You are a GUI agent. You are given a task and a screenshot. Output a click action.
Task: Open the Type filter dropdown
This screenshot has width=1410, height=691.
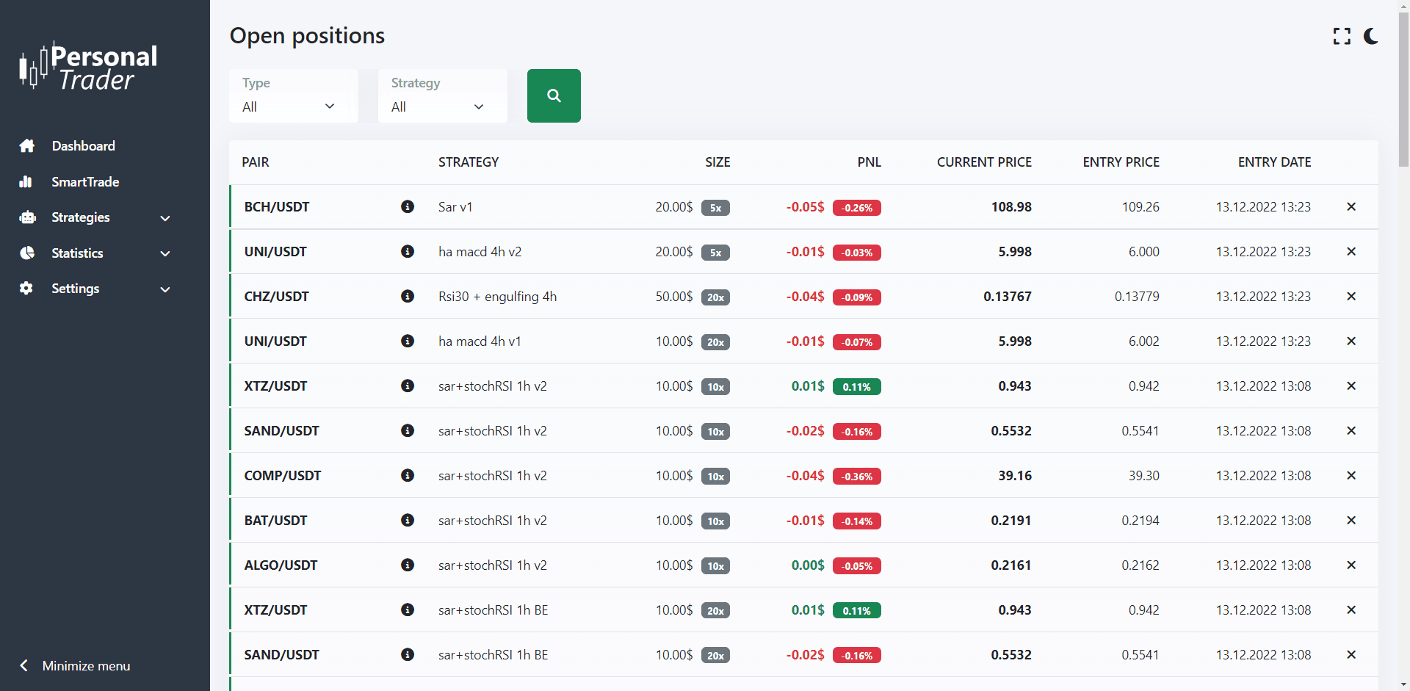[293, 96]
